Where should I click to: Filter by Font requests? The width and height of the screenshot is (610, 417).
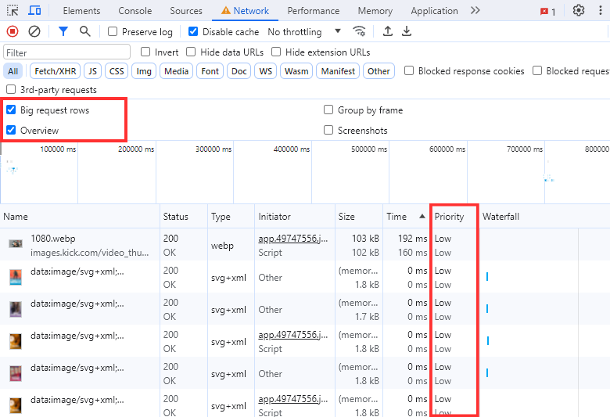click(210, 71)
